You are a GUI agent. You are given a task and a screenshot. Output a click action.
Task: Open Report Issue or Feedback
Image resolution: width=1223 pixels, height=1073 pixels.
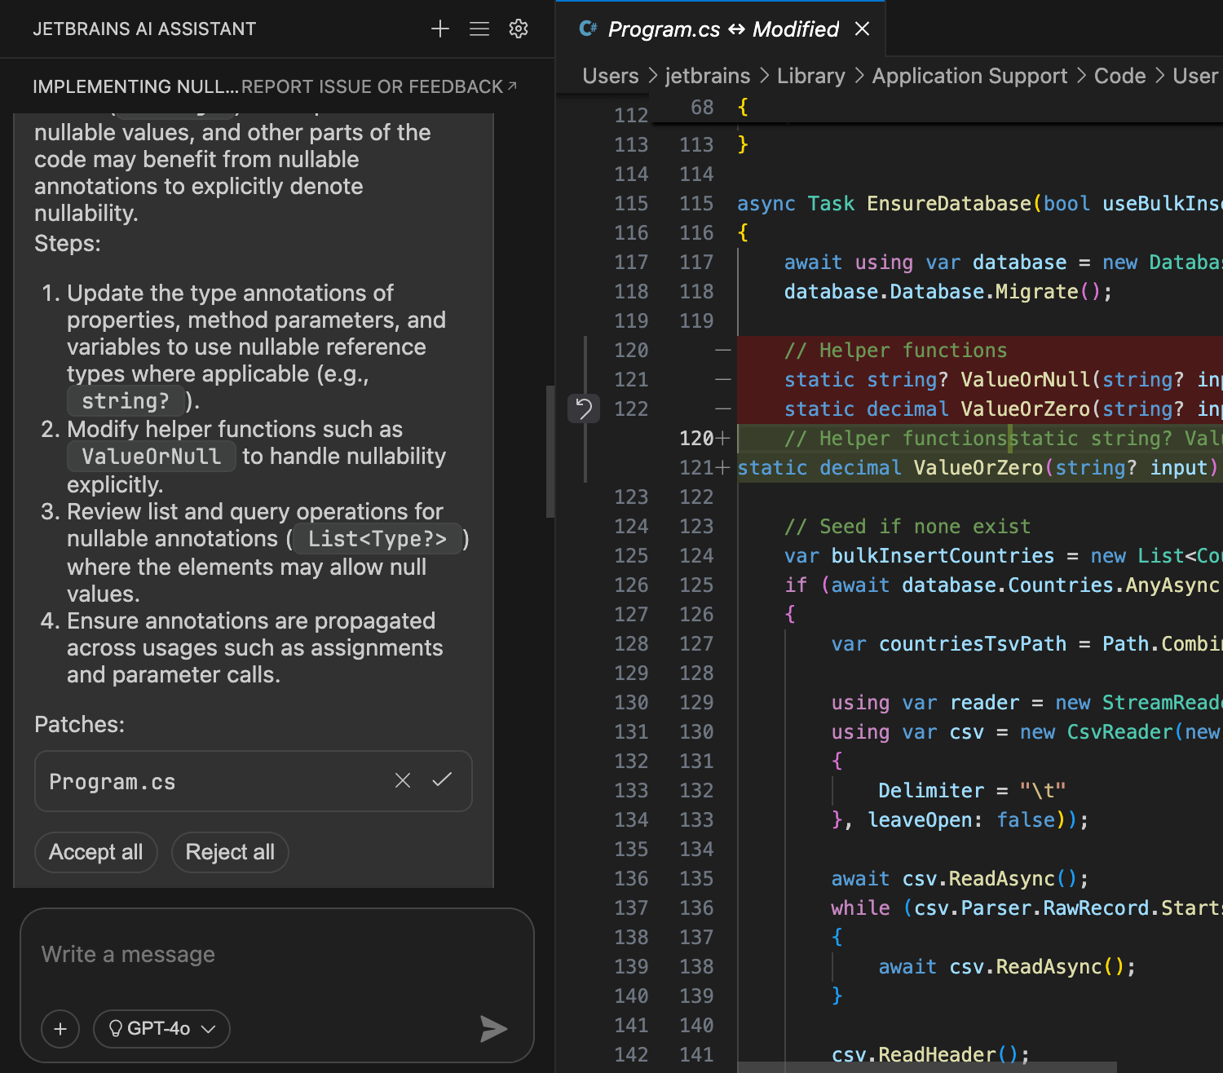pos(373,86)
